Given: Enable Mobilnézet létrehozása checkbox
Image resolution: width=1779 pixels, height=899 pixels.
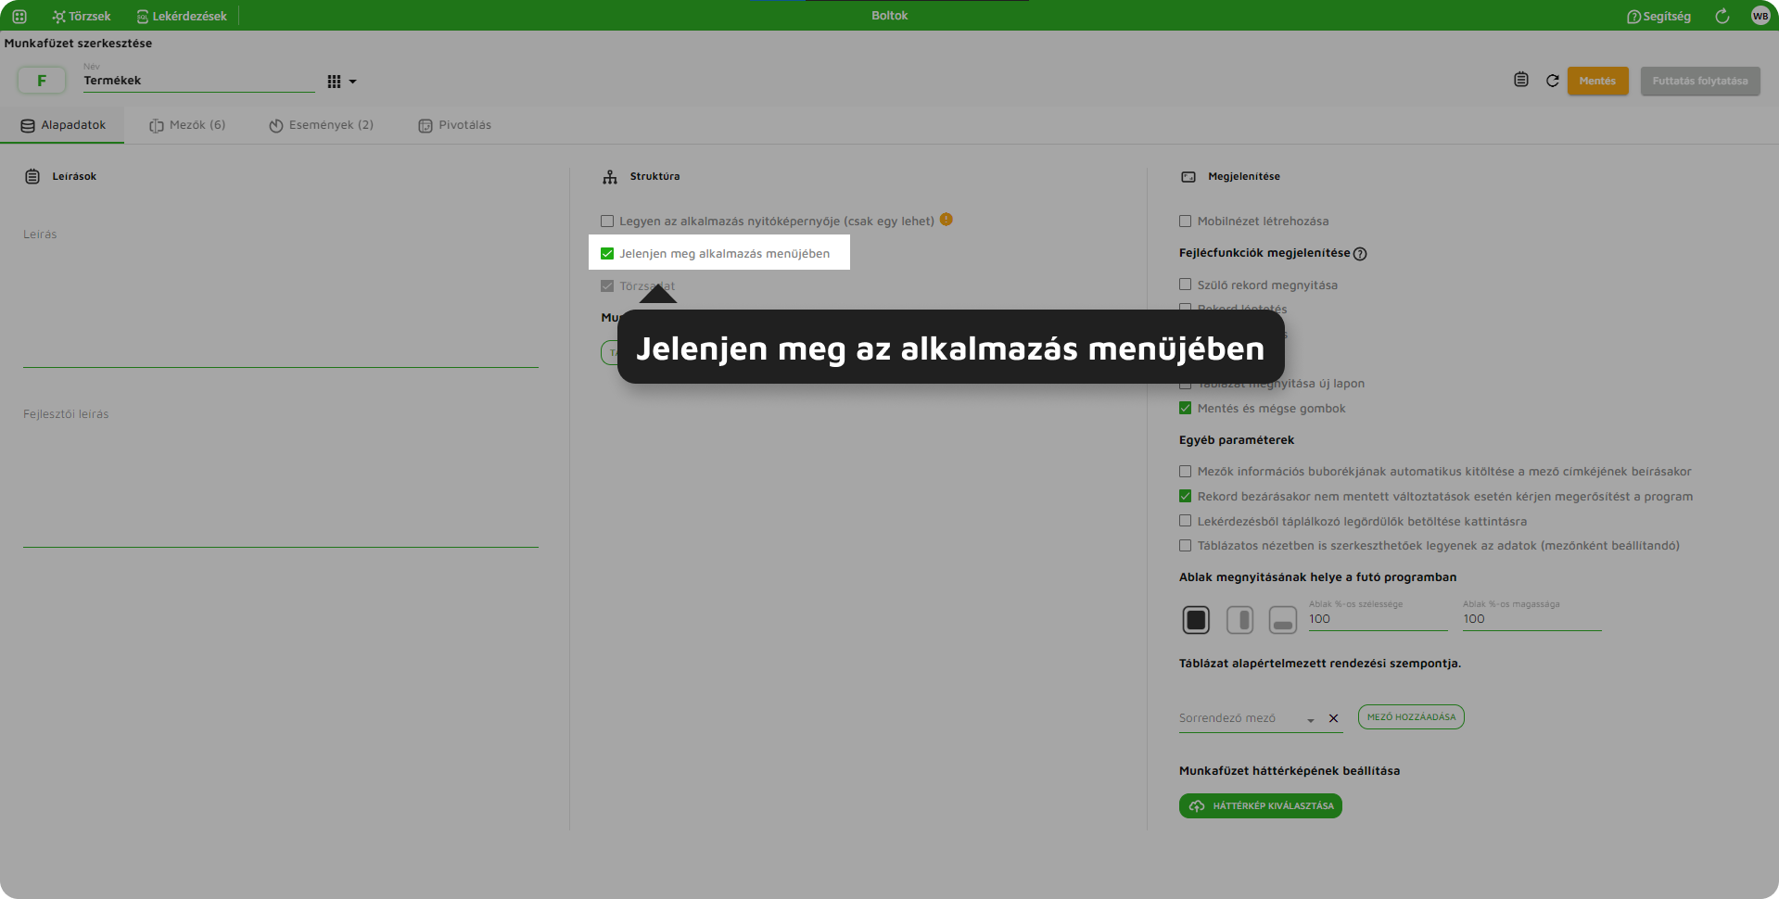Looking at the screenshot, I should (1185, 222).
